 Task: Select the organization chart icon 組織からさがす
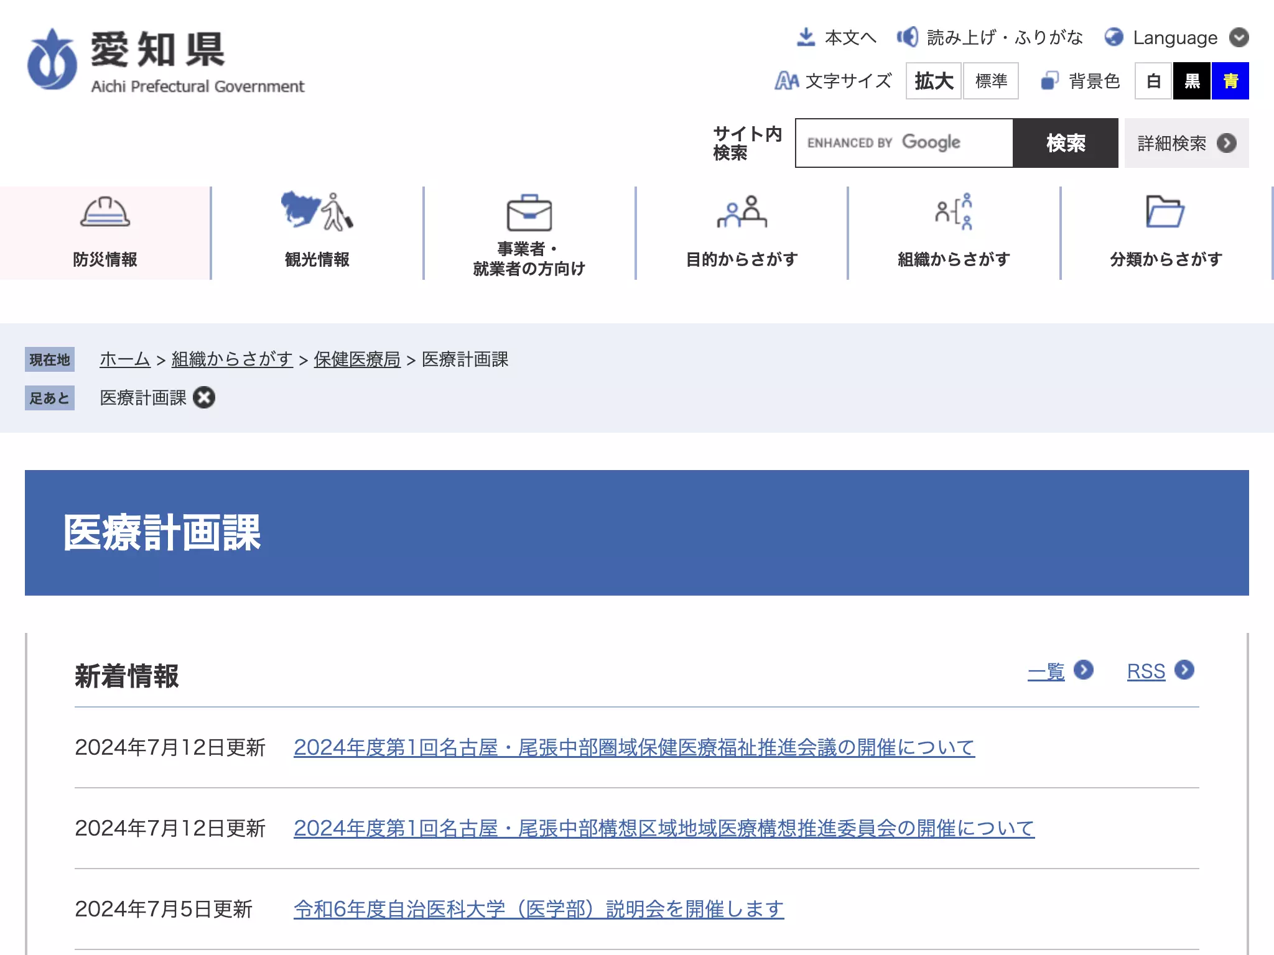[954, 211]
